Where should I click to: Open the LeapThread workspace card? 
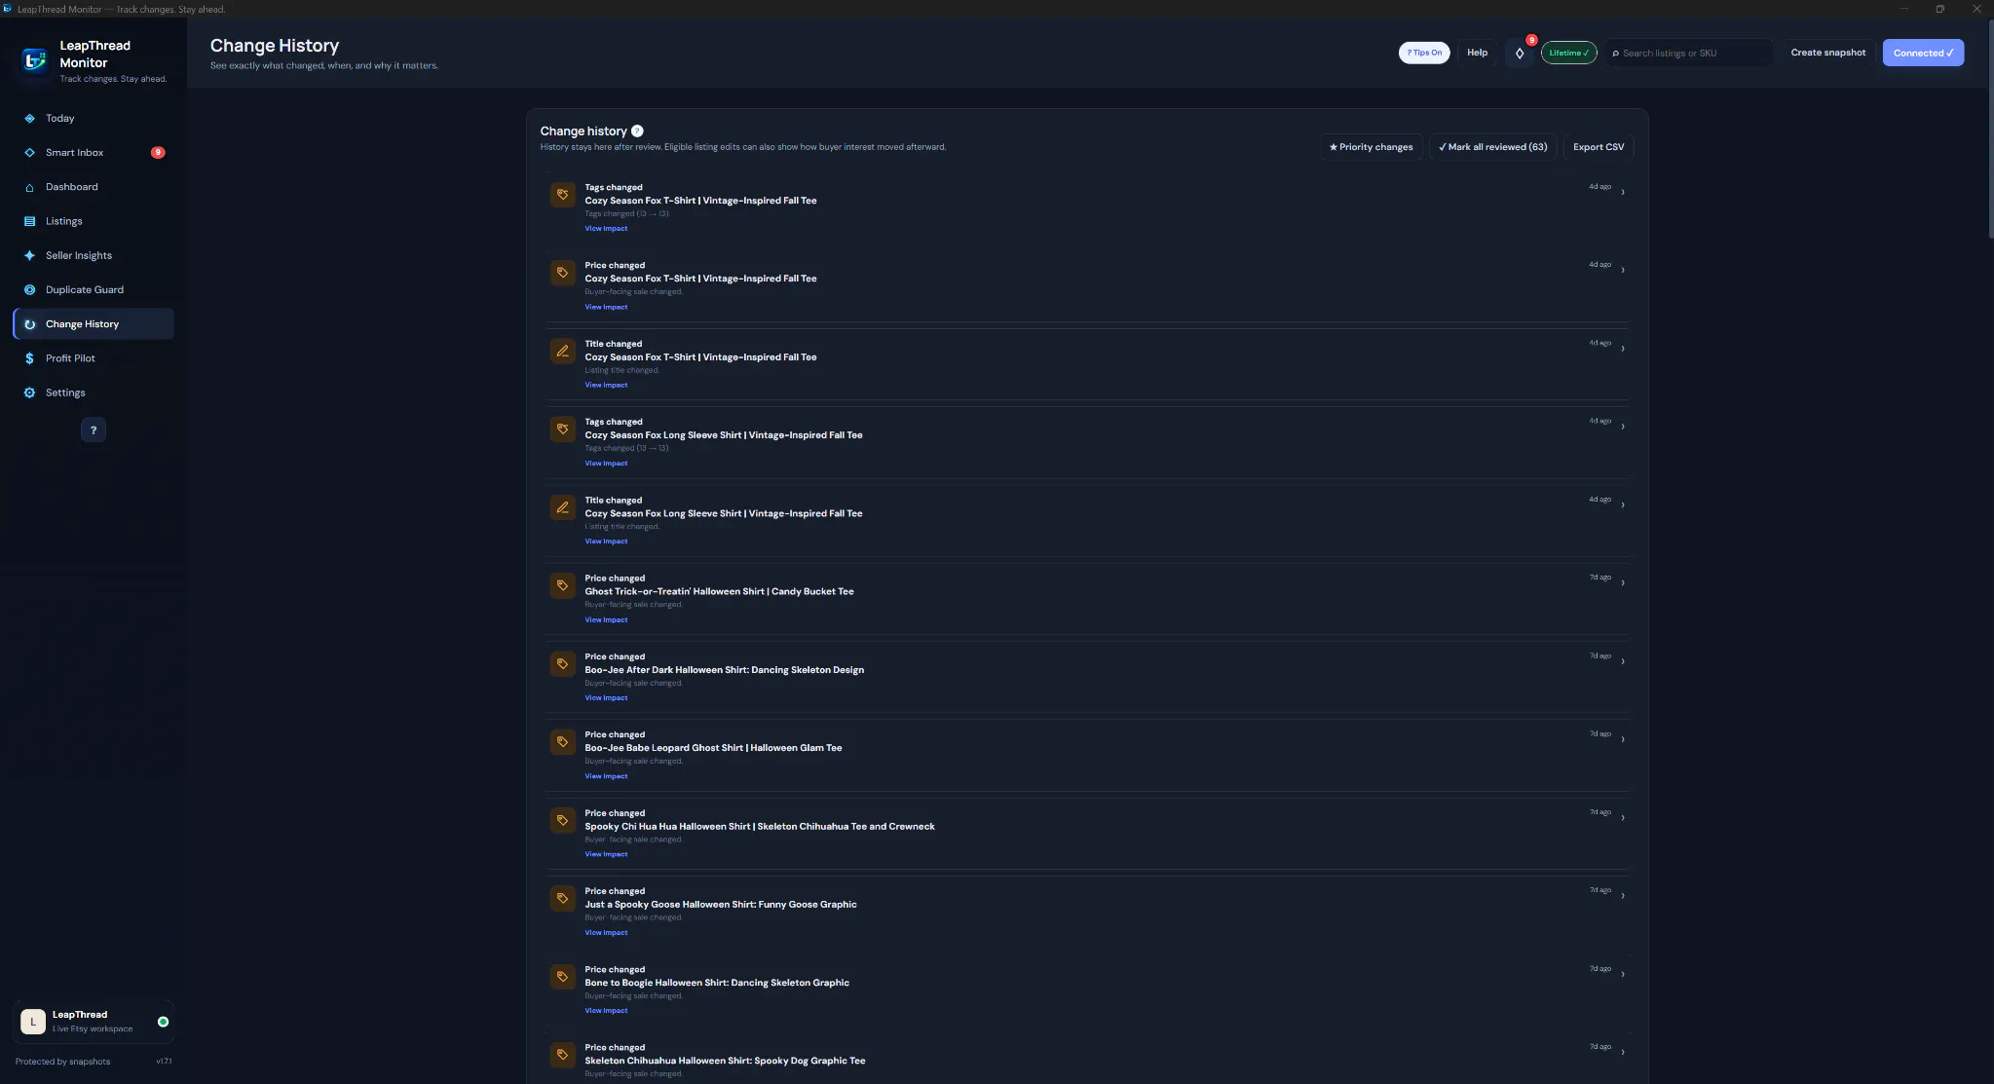(x=94, y=1022)
